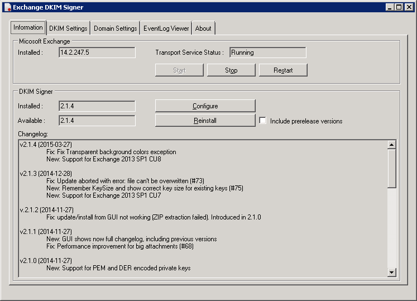Click the v.2.1.2 (2014-11-27) changelog heading
The image size is (417, 301).
coord(46,210)
